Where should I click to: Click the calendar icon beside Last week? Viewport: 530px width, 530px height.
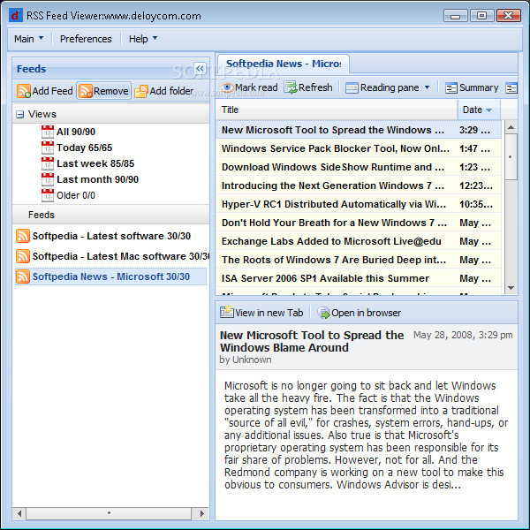pyautogui.click(x=48, y=163)
